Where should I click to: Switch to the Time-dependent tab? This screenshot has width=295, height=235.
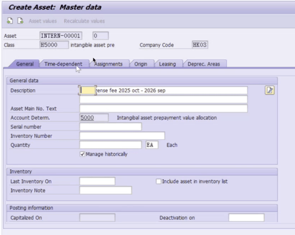pyautogui.click(x=63, y=64)
